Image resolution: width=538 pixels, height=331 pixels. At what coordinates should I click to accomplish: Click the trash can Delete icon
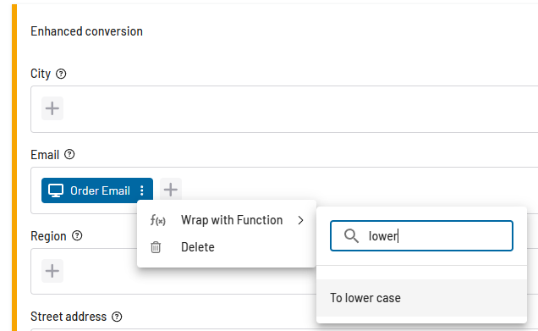[x=156, y=247]
